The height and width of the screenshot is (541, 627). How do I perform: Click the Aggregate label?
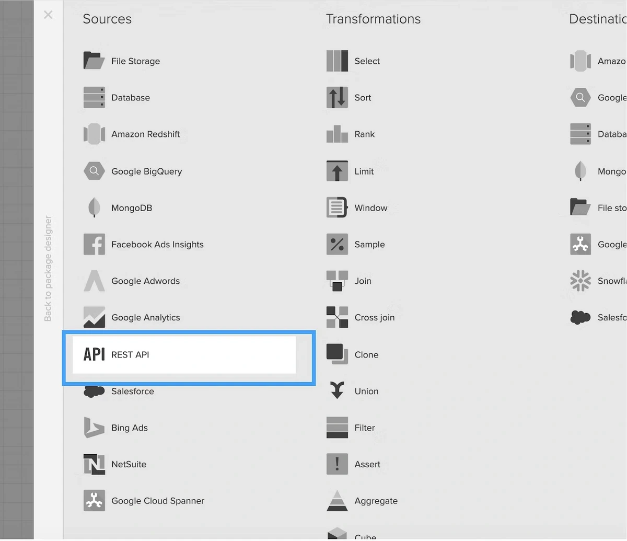tap(376, 501)
